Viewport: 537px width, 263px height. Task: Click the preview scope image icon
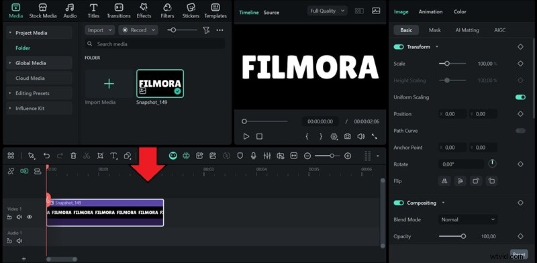tap(376, 11)
